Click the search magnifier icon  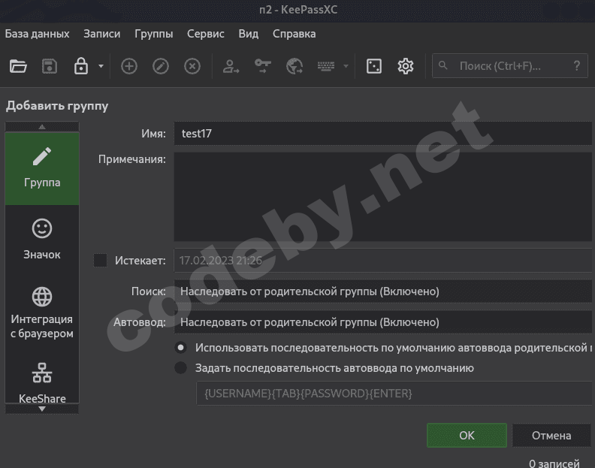pyautogui.click(x=442, y=65)
